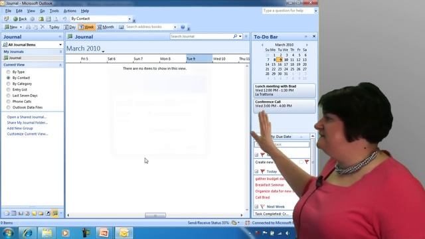Click the Print icon in the toolbar
Image resolution: width=425 pixels, height=239 pixels.
tap(28, 27)
